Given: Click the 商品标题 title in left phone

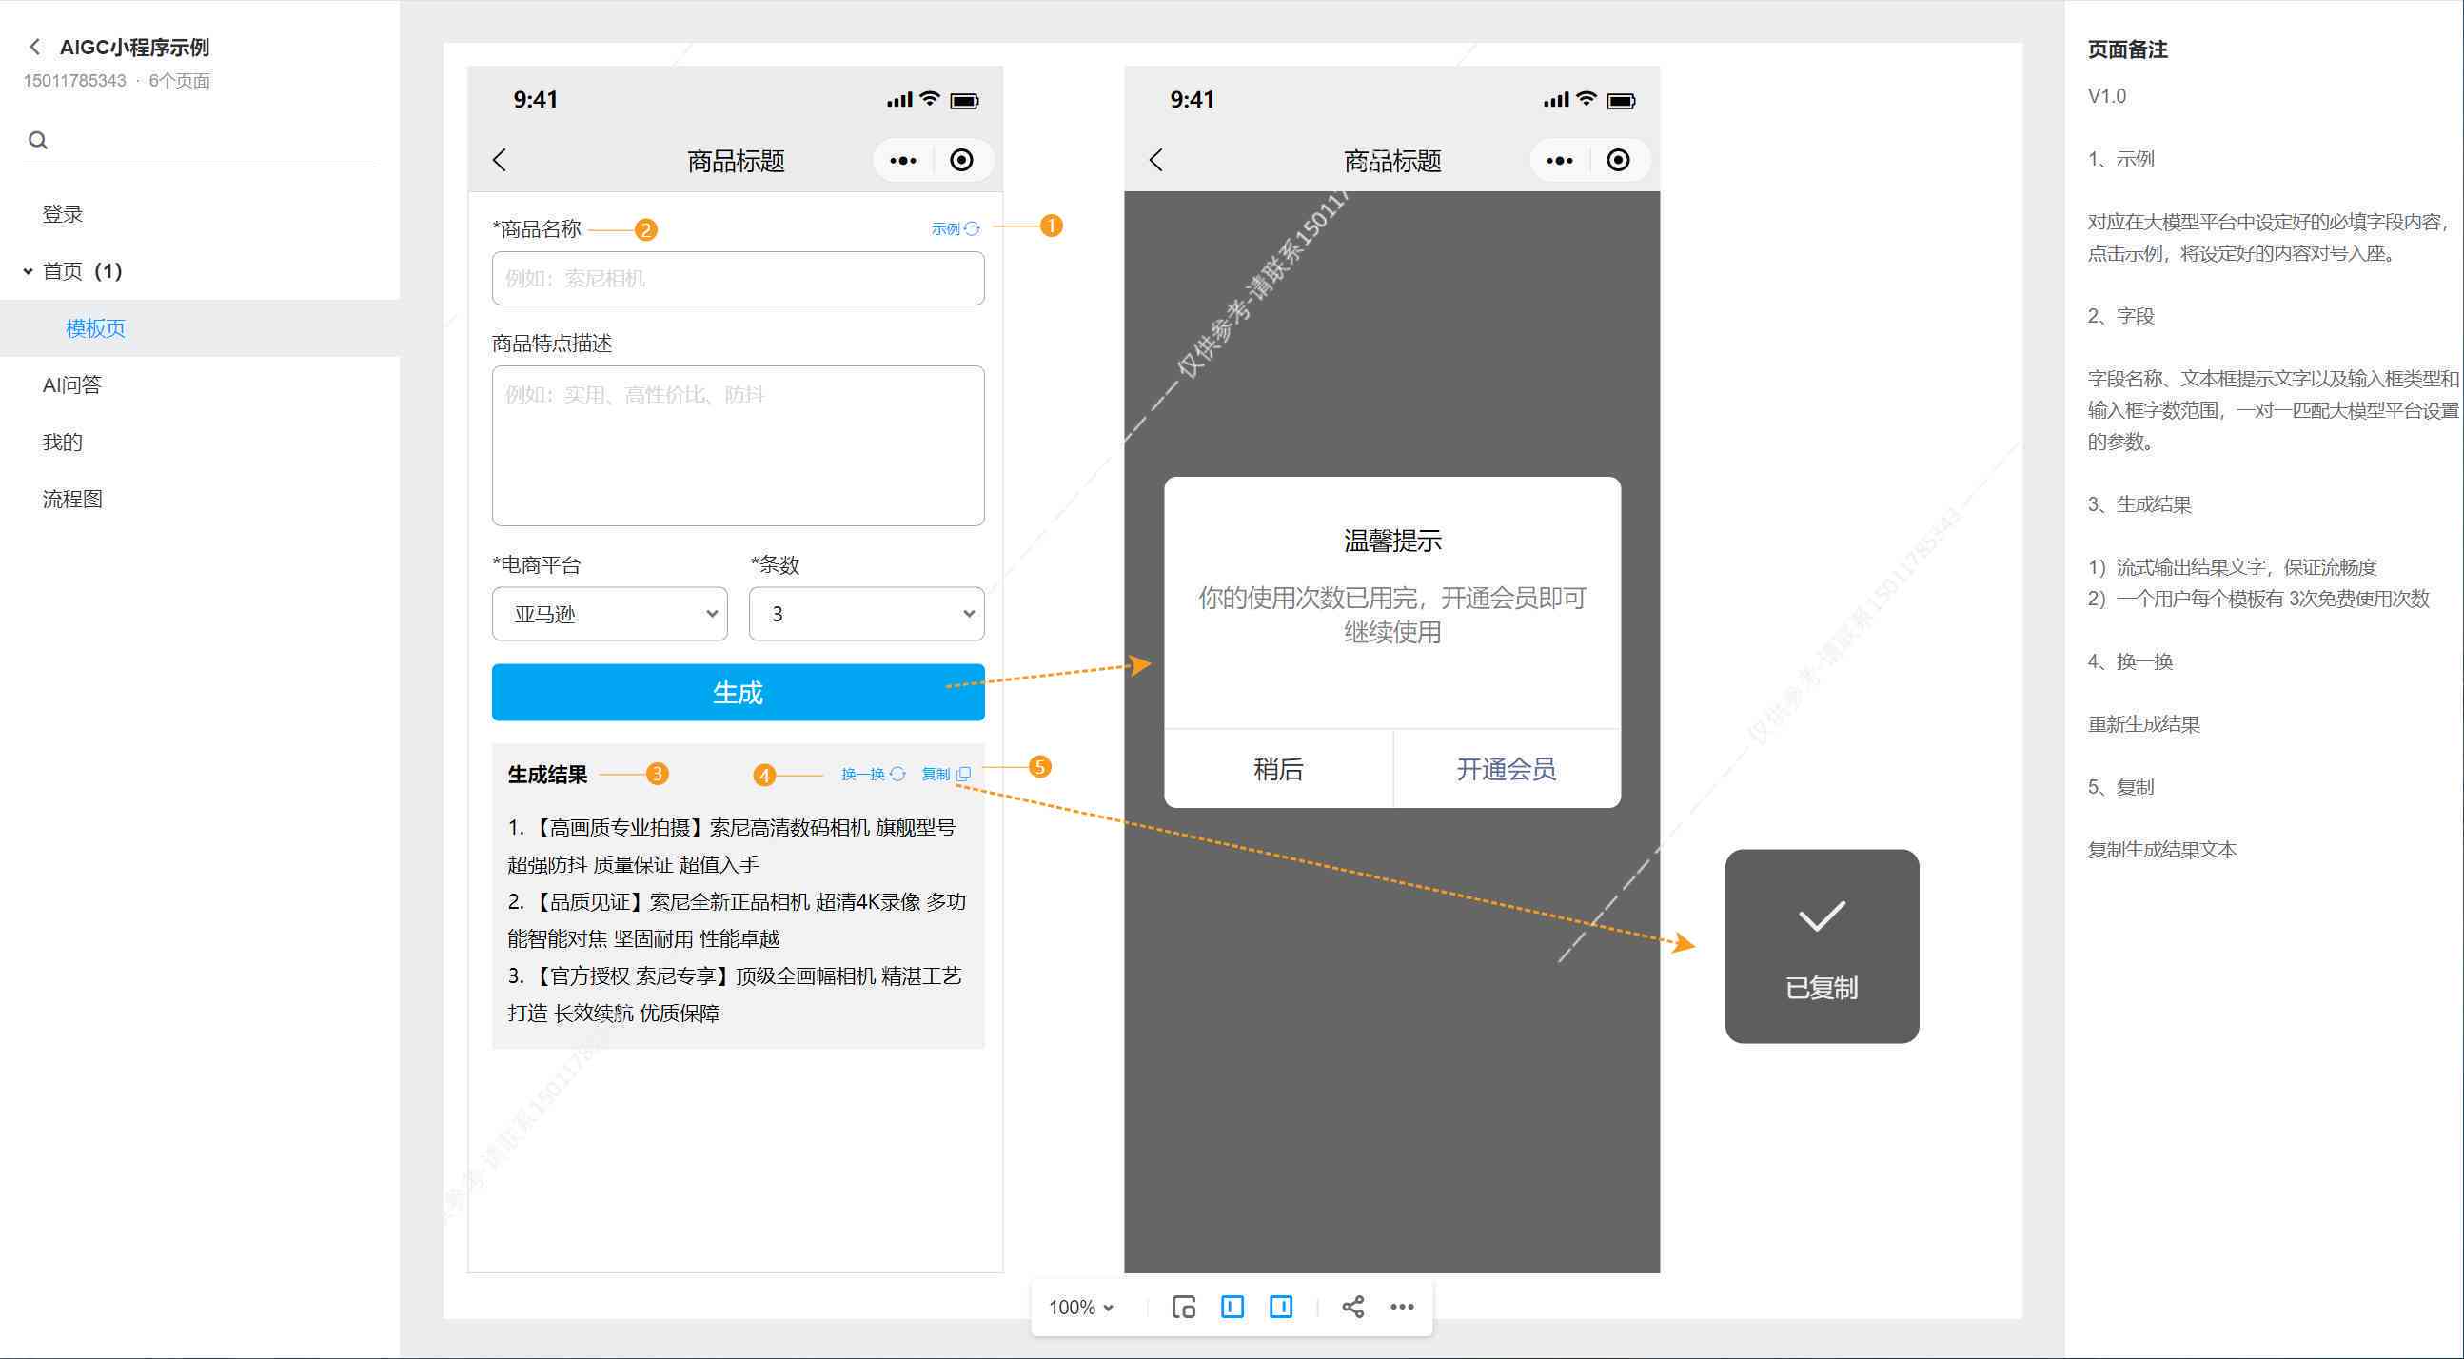Looking at the screenshot, I should tap(736, 161).
